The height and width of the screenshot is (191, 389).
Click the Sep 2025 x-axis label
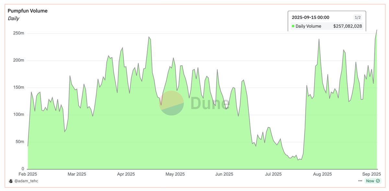coord(371,174)
